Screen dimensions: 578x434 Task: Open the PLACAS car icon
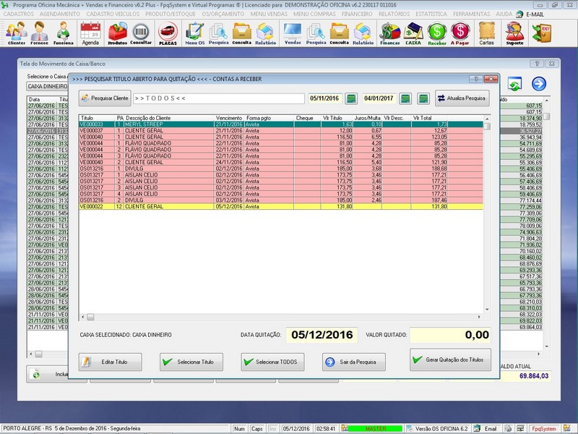168,33
